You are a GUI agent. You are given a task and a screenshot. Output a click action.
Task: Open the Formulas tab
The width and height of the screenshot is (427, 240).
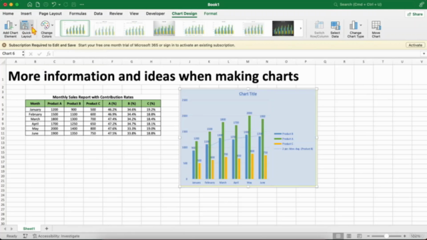77,13
